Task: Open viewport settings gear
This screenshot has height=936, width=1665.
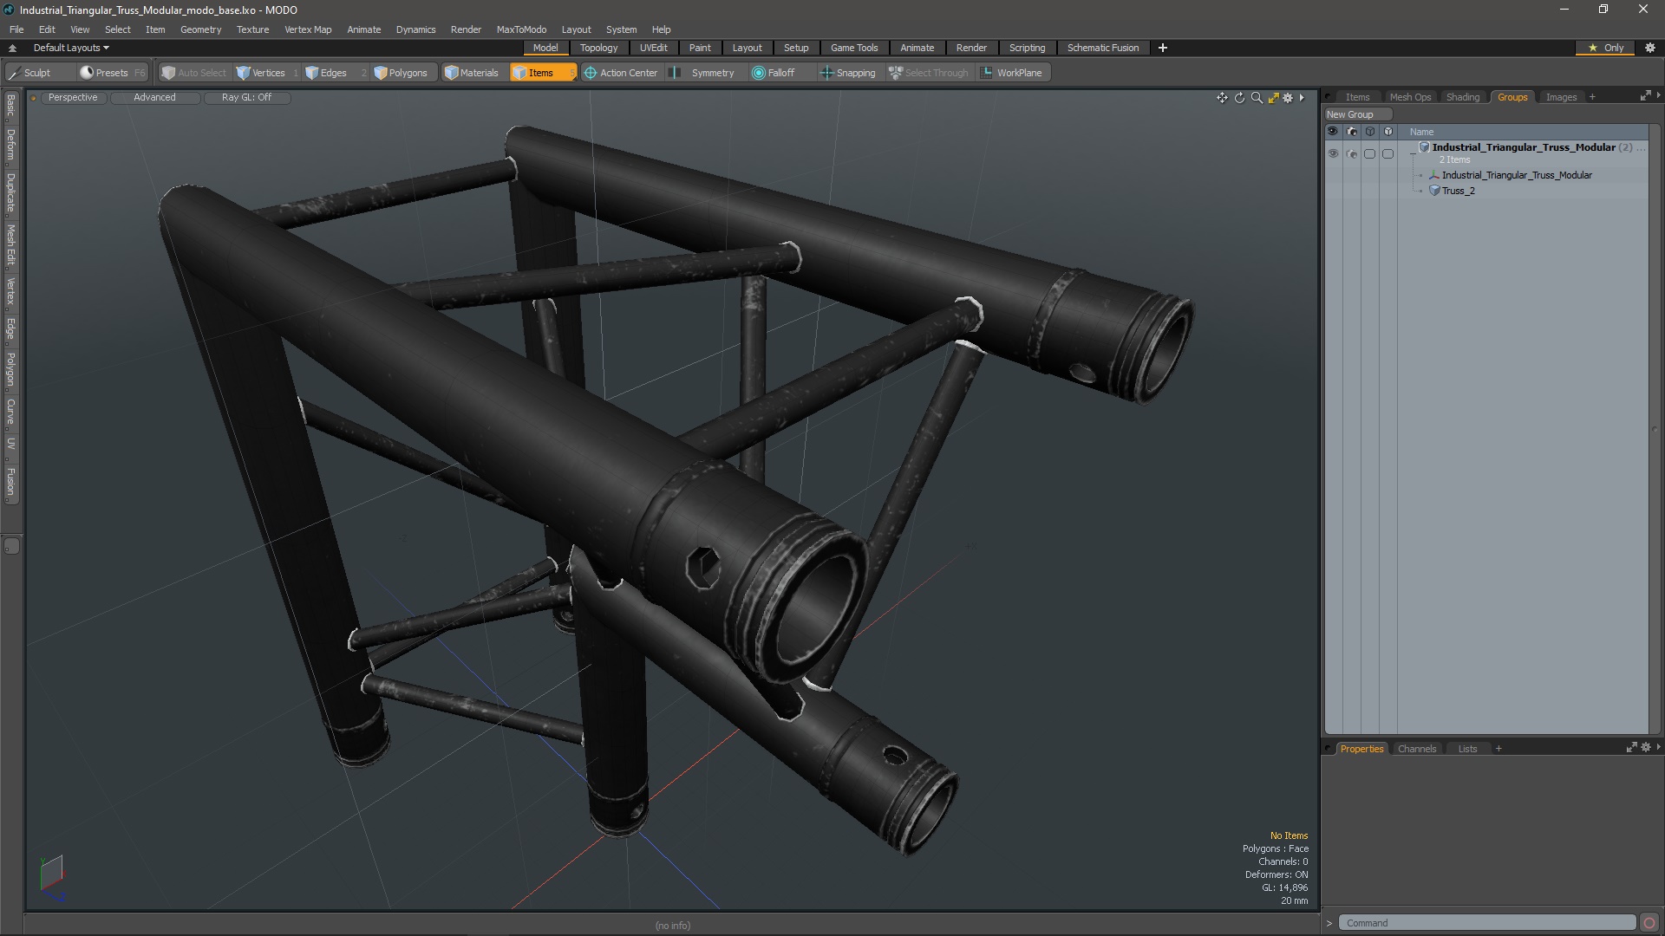Action: pos(1288,98)
